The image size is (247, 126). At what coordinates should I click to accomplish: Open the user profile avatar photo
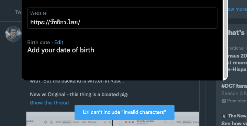coord(13,34)
